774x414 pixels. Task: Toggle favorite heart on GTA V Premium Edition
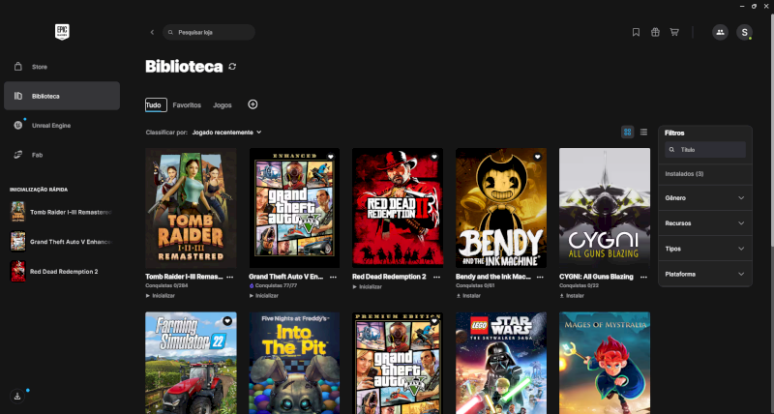[x=434, y=321]
